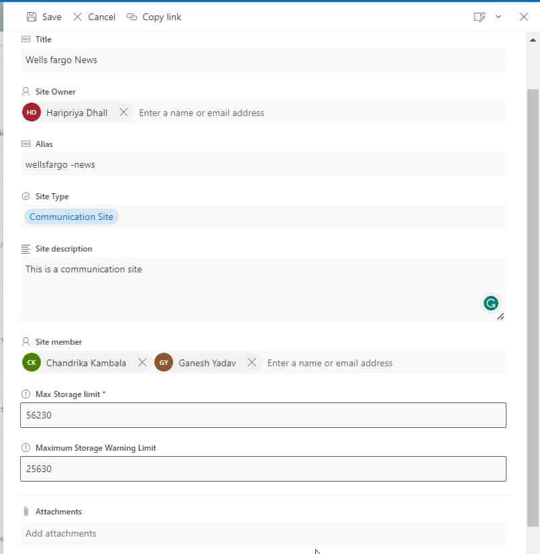The image size is (540, 554).
Task: Edit the Site description text area
Action: pyautogui.click(x=263, y=290)
